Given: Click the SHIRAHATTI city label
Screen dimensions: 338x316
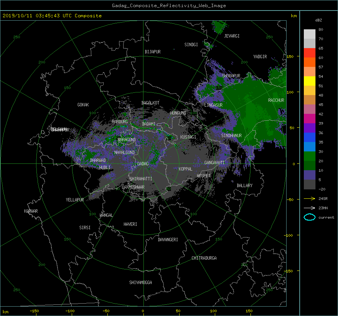Looking at the screenshot, I should [141, 179].
